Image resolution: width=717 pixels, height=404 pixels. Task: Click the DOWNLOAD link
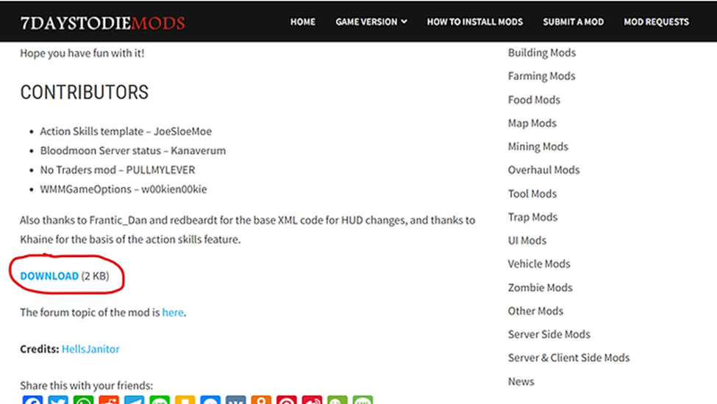point(49,275)
